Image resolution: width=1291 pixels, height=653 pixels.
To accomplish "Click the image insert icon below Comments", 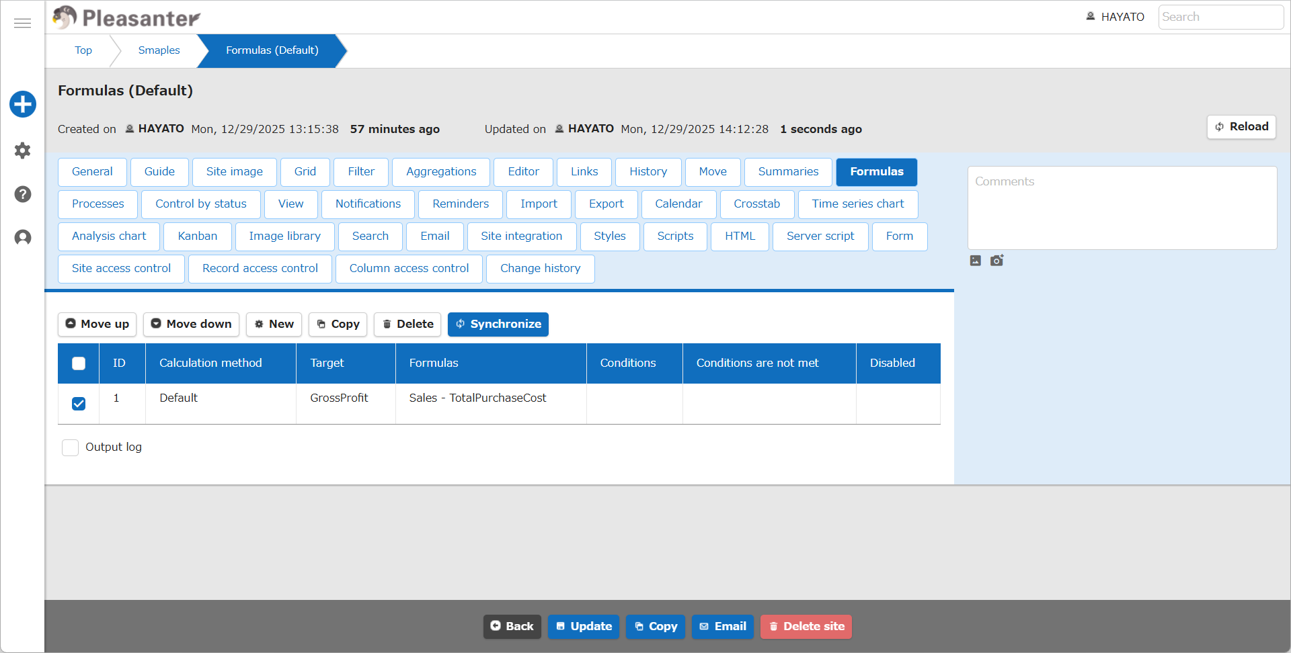I will click(x=976, y=261).
